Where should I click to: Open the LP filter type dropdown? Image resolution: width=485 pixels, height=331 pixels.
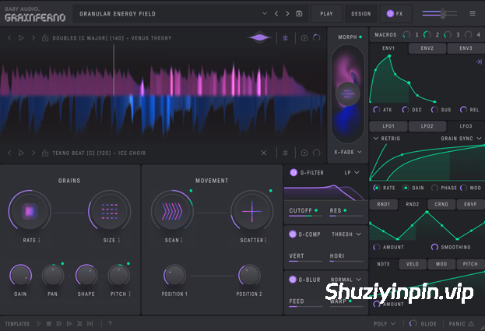(x=352, y=173)
